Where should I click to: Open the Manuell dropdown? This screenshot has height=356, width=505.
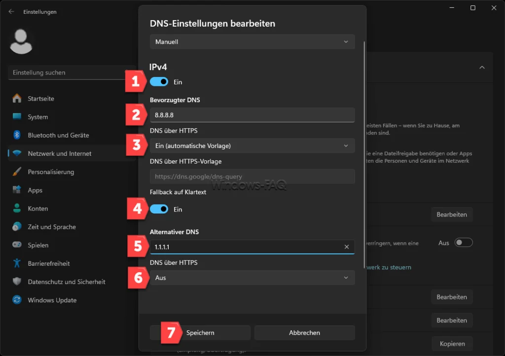tap(252, 42)
